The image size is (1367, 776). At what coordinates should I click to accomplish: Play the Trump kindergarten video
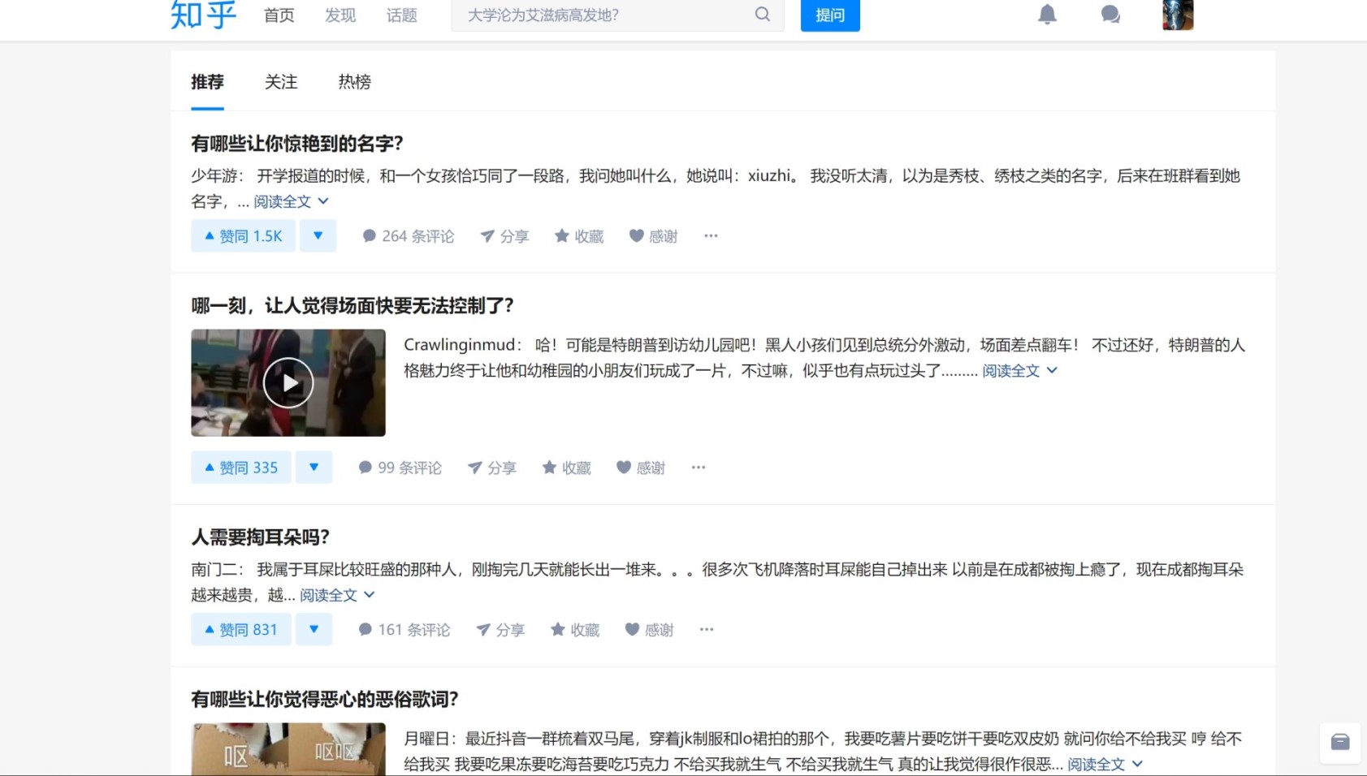click(x=288, y=382)
